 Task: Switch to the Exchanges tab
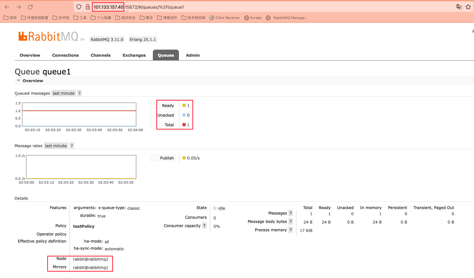click(134, 55)
